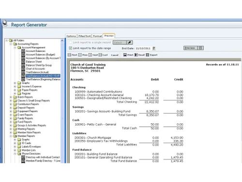Click report icon for Member/Family Directory - 1 Line
The image size is (242, 182).
tap(23, 161)
